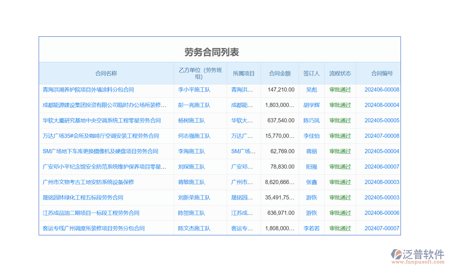
Task: Sort by 合同金额 column header
Action: pos(280,74)
